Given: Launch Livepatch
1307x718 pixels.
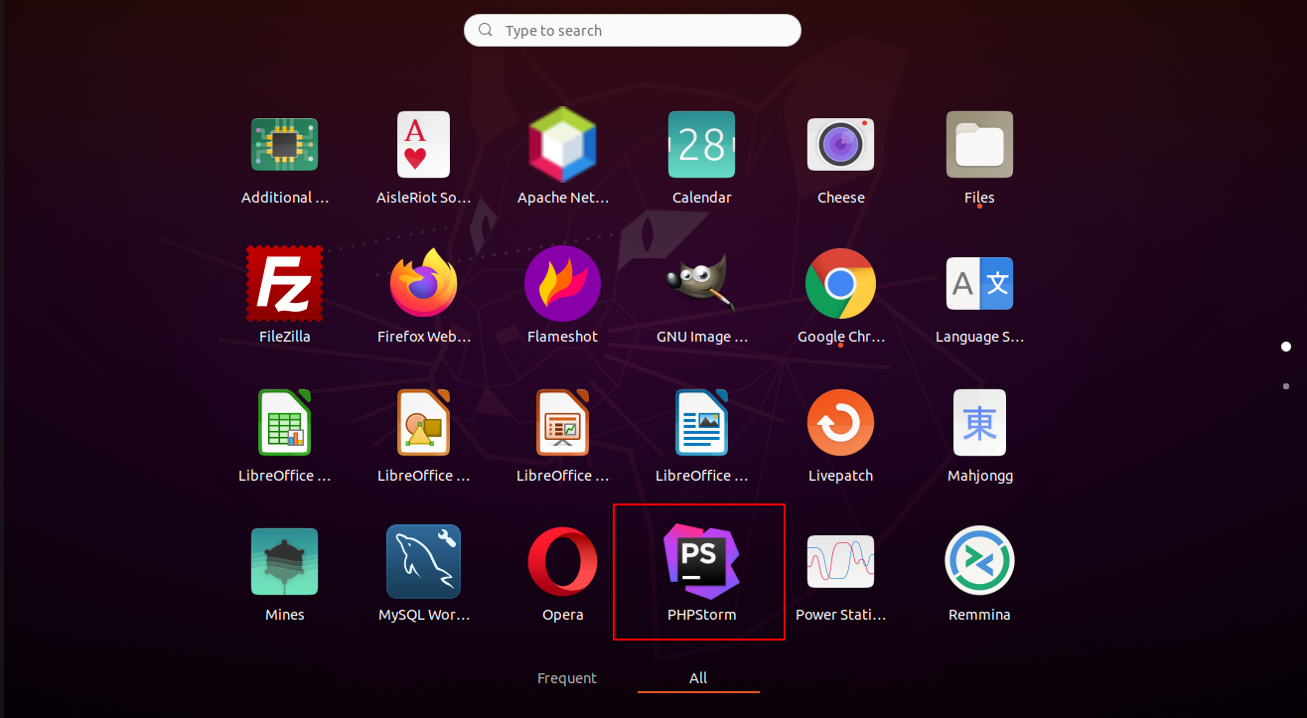Looking at the screenshot, I should [x=840, y=423].
